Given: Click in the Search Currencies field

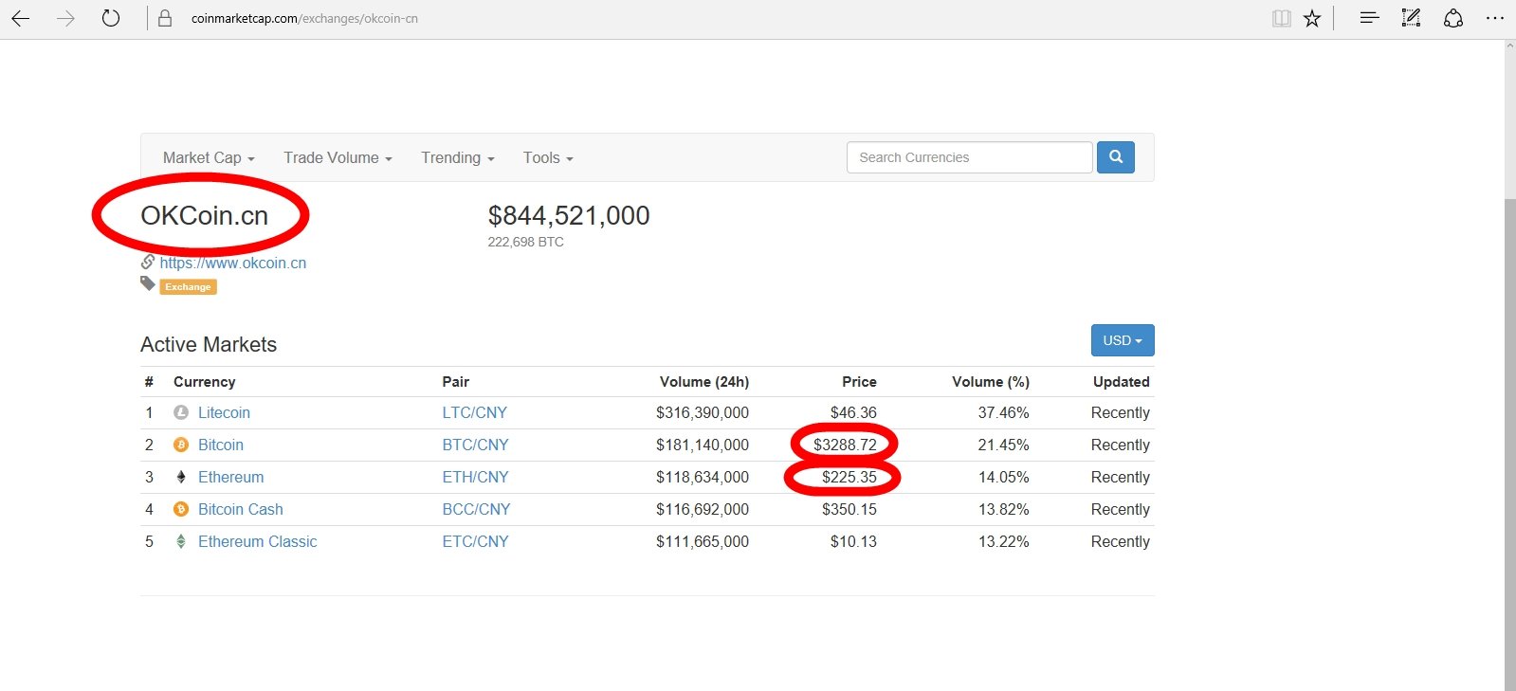Looking at the screenshot, I should 969,157.
